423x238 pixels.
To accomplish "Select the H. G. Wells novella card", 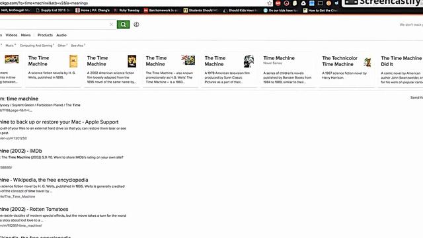I will click(x=53, y=69).
